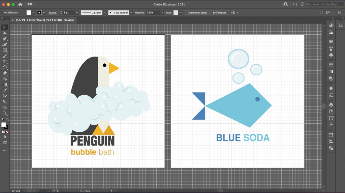Click the Home icon
The width and height of the screenshot is (345, 193).
coord(20,4)
